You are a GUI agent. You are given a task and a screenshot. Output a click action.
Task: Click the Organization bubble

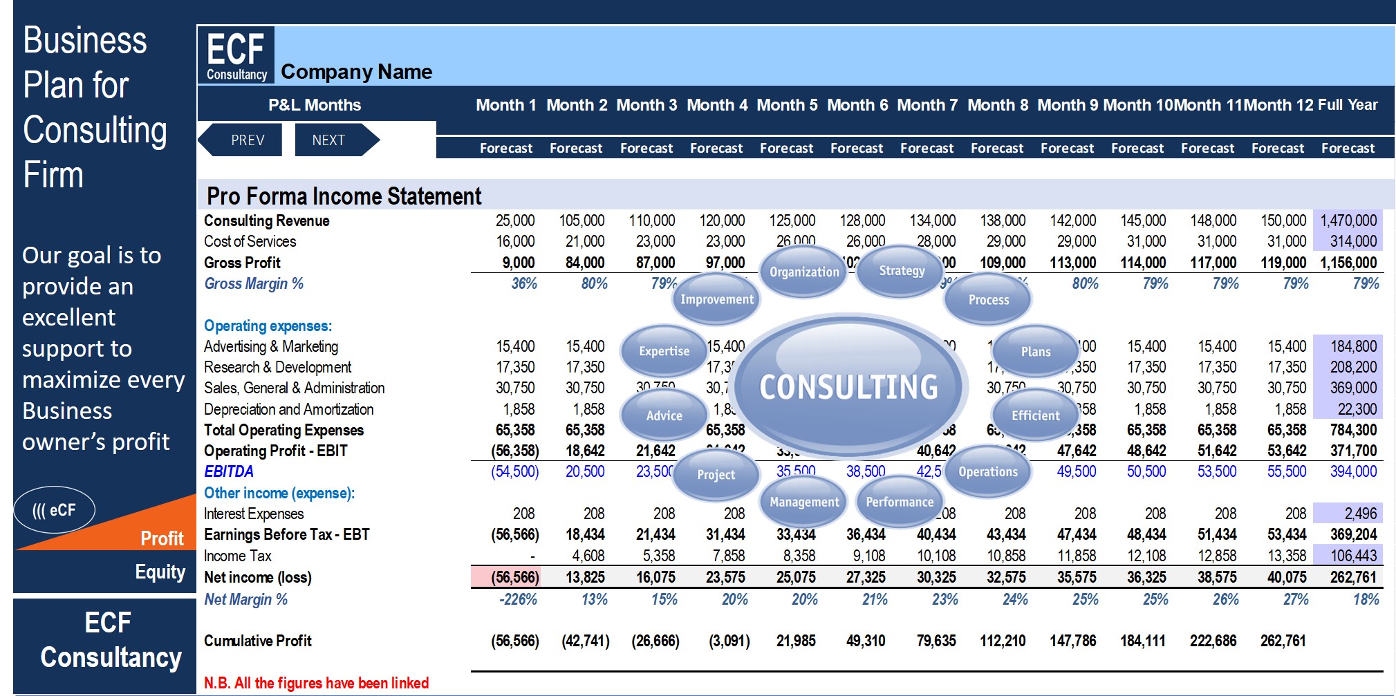804,272
